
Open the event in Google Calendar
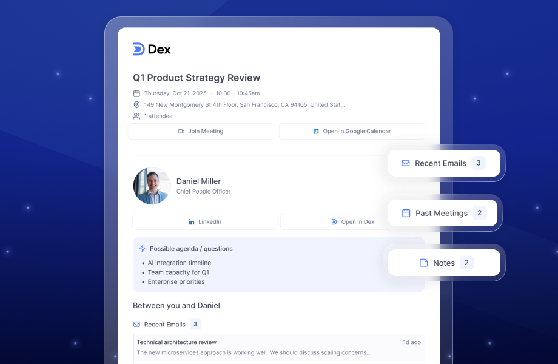pos(352,131)
